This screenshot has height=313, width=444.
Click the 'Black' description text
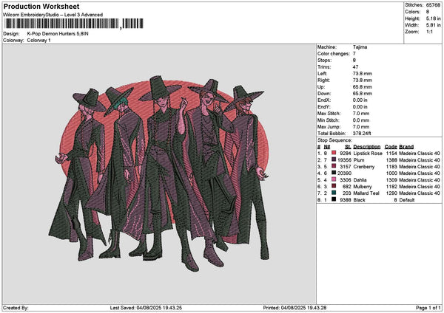[x=360, y=200]
